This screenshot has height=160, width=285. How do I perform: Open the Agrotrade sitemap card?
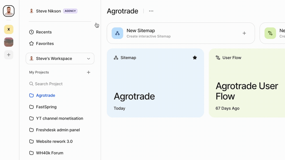click(x=155, y=89)
